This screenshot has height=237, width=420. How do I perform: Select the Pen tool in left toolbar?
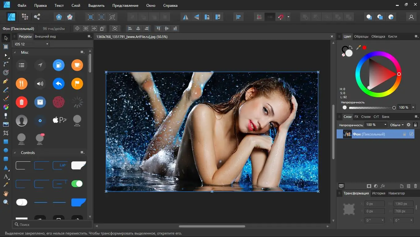[x=6, y=81]
